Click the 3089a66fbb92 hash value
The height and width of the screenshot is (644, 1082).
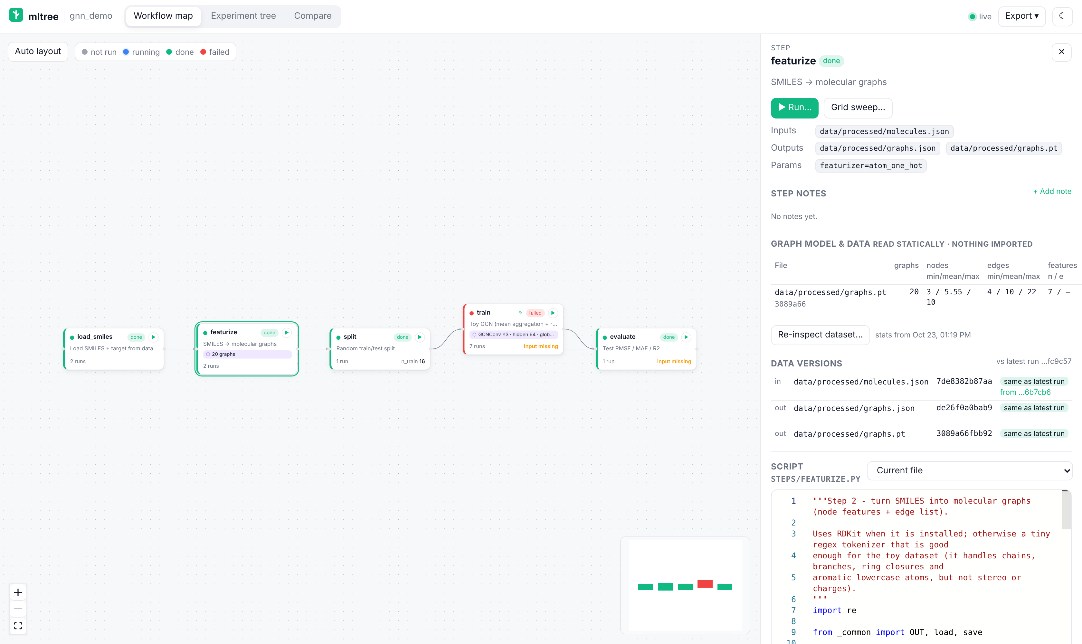(x=964, y=433)
